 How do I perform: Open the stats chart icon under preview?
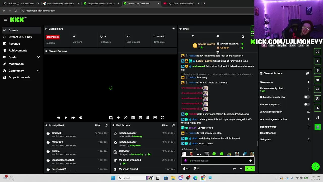click(133, 118)
